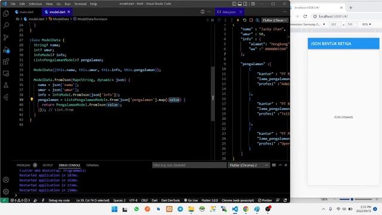This screenshot has width=382, height=215.
Task: Reload the page in the Chrome window
Action: click(x=305, y=16)
